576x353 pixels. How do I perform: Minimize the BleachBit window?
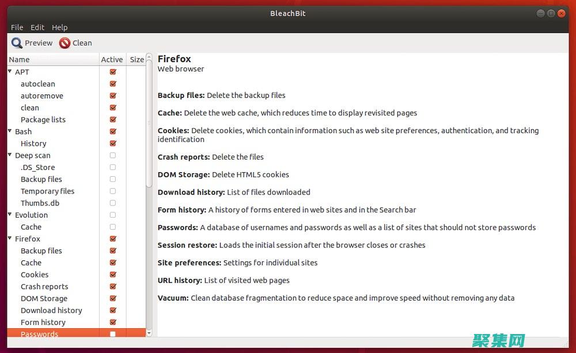click(540, 13)
